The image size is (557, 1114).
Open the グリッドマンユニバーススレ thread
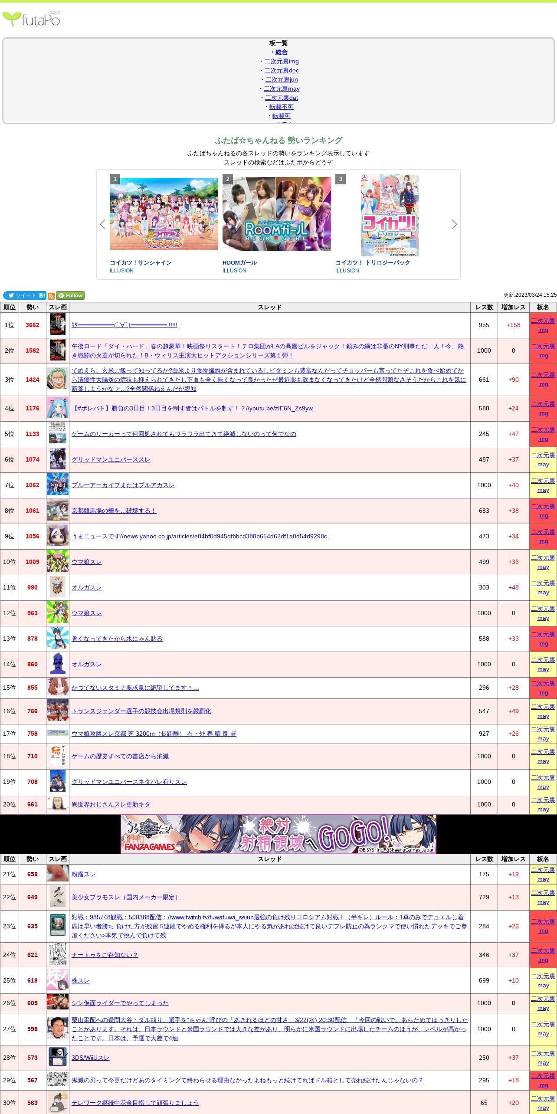click(x=111, y=459)
